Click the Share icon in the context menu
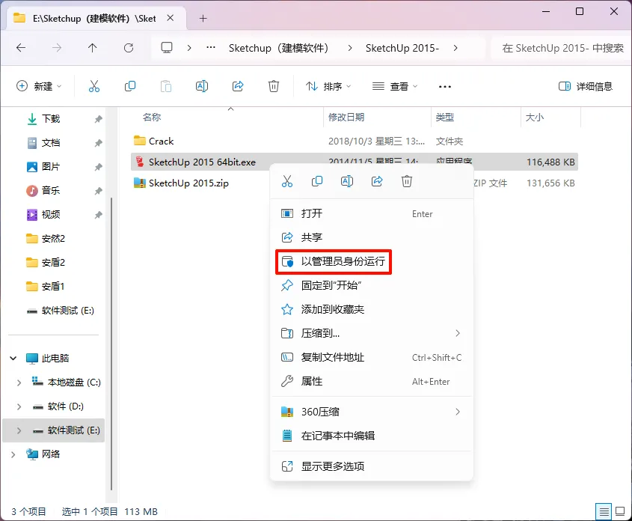The width and height of the screenshot is (632, 521). pos(377,181)
